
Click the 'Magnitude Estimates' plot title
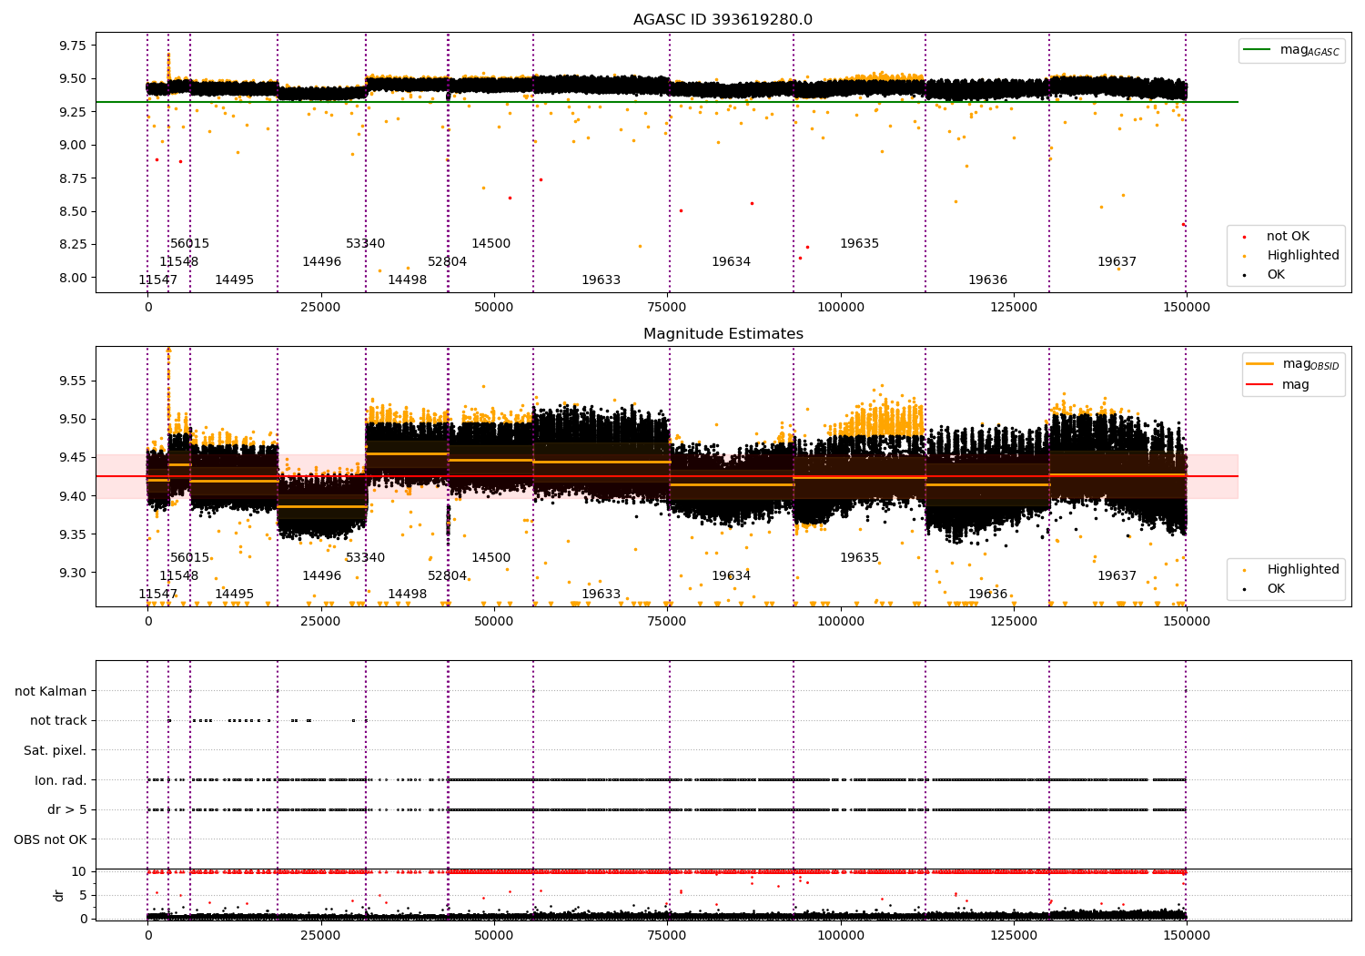tap(723, 334)
